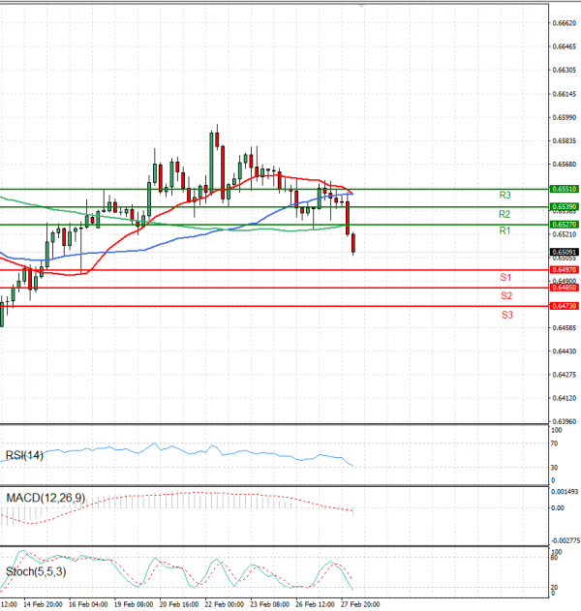Click the 0.64275 price axis value
The height and width of the screenshot is (611, 581).
tap(565, 375)
